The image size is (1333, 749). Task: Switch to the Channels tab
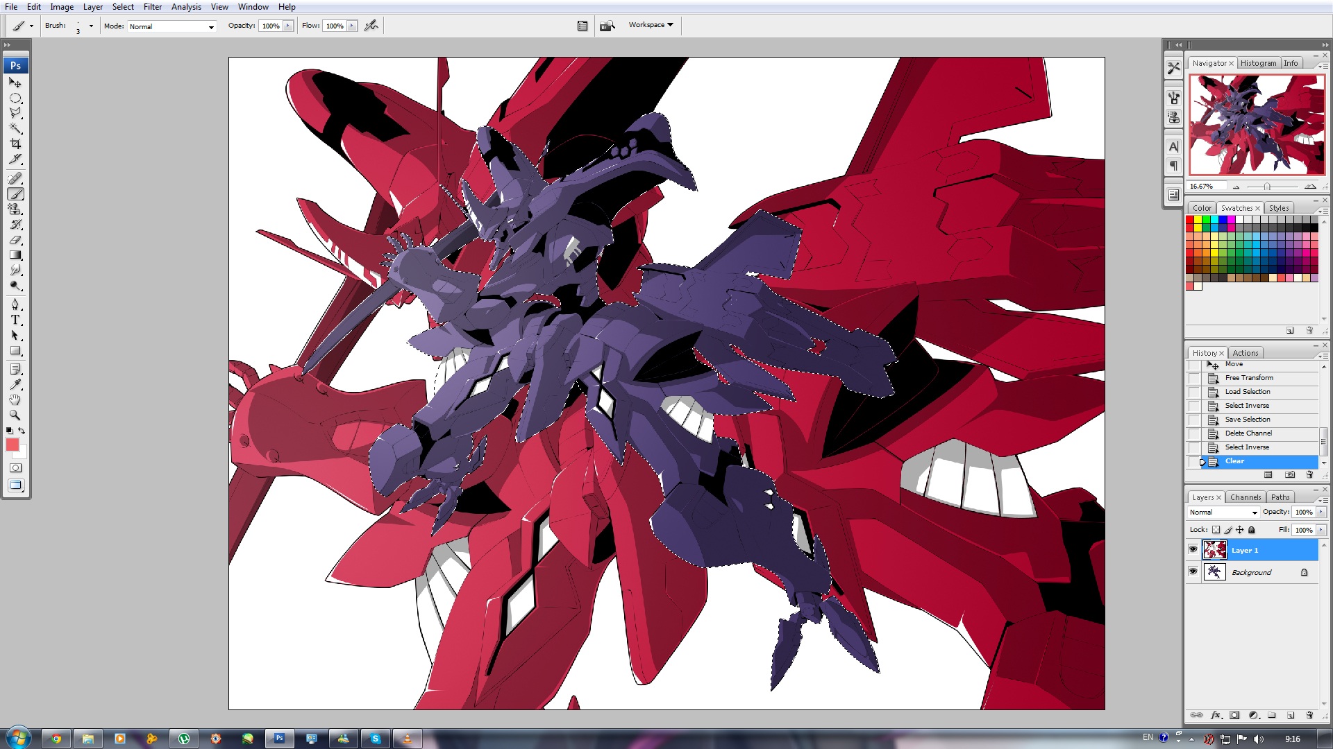click(1245, 497)
